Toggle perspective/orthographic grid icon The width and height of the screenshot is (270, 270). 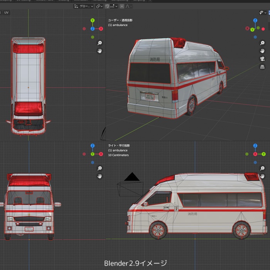coord(262,67)
